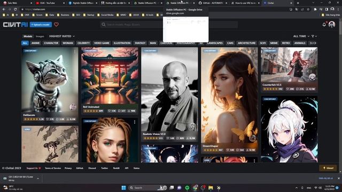Click the filter funnel icon
This screenshot has width=342, height=192.
coord(313,36)
